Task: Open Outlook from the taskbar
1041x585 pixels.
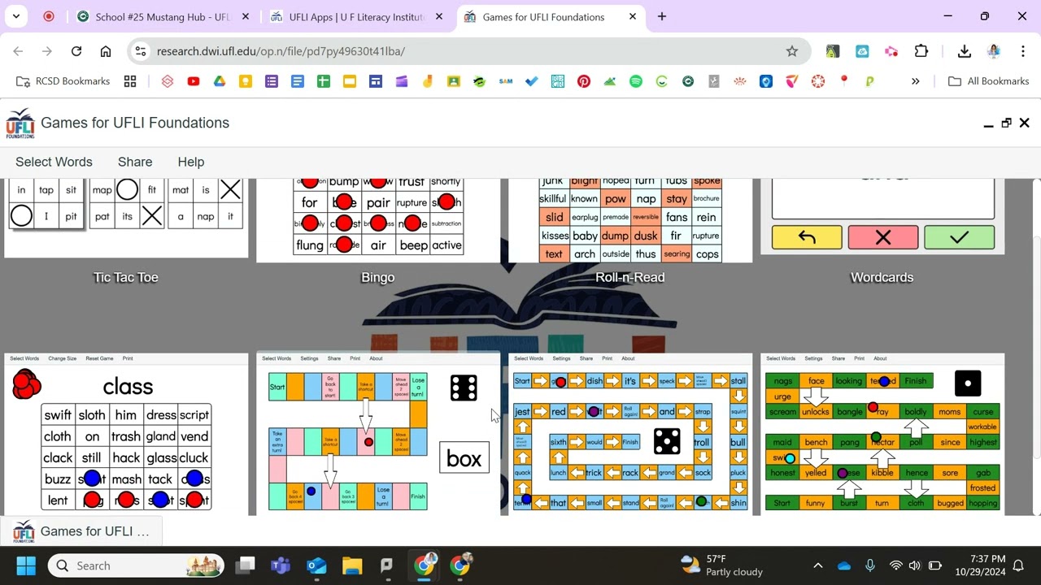Action: (x=316, y=565)
